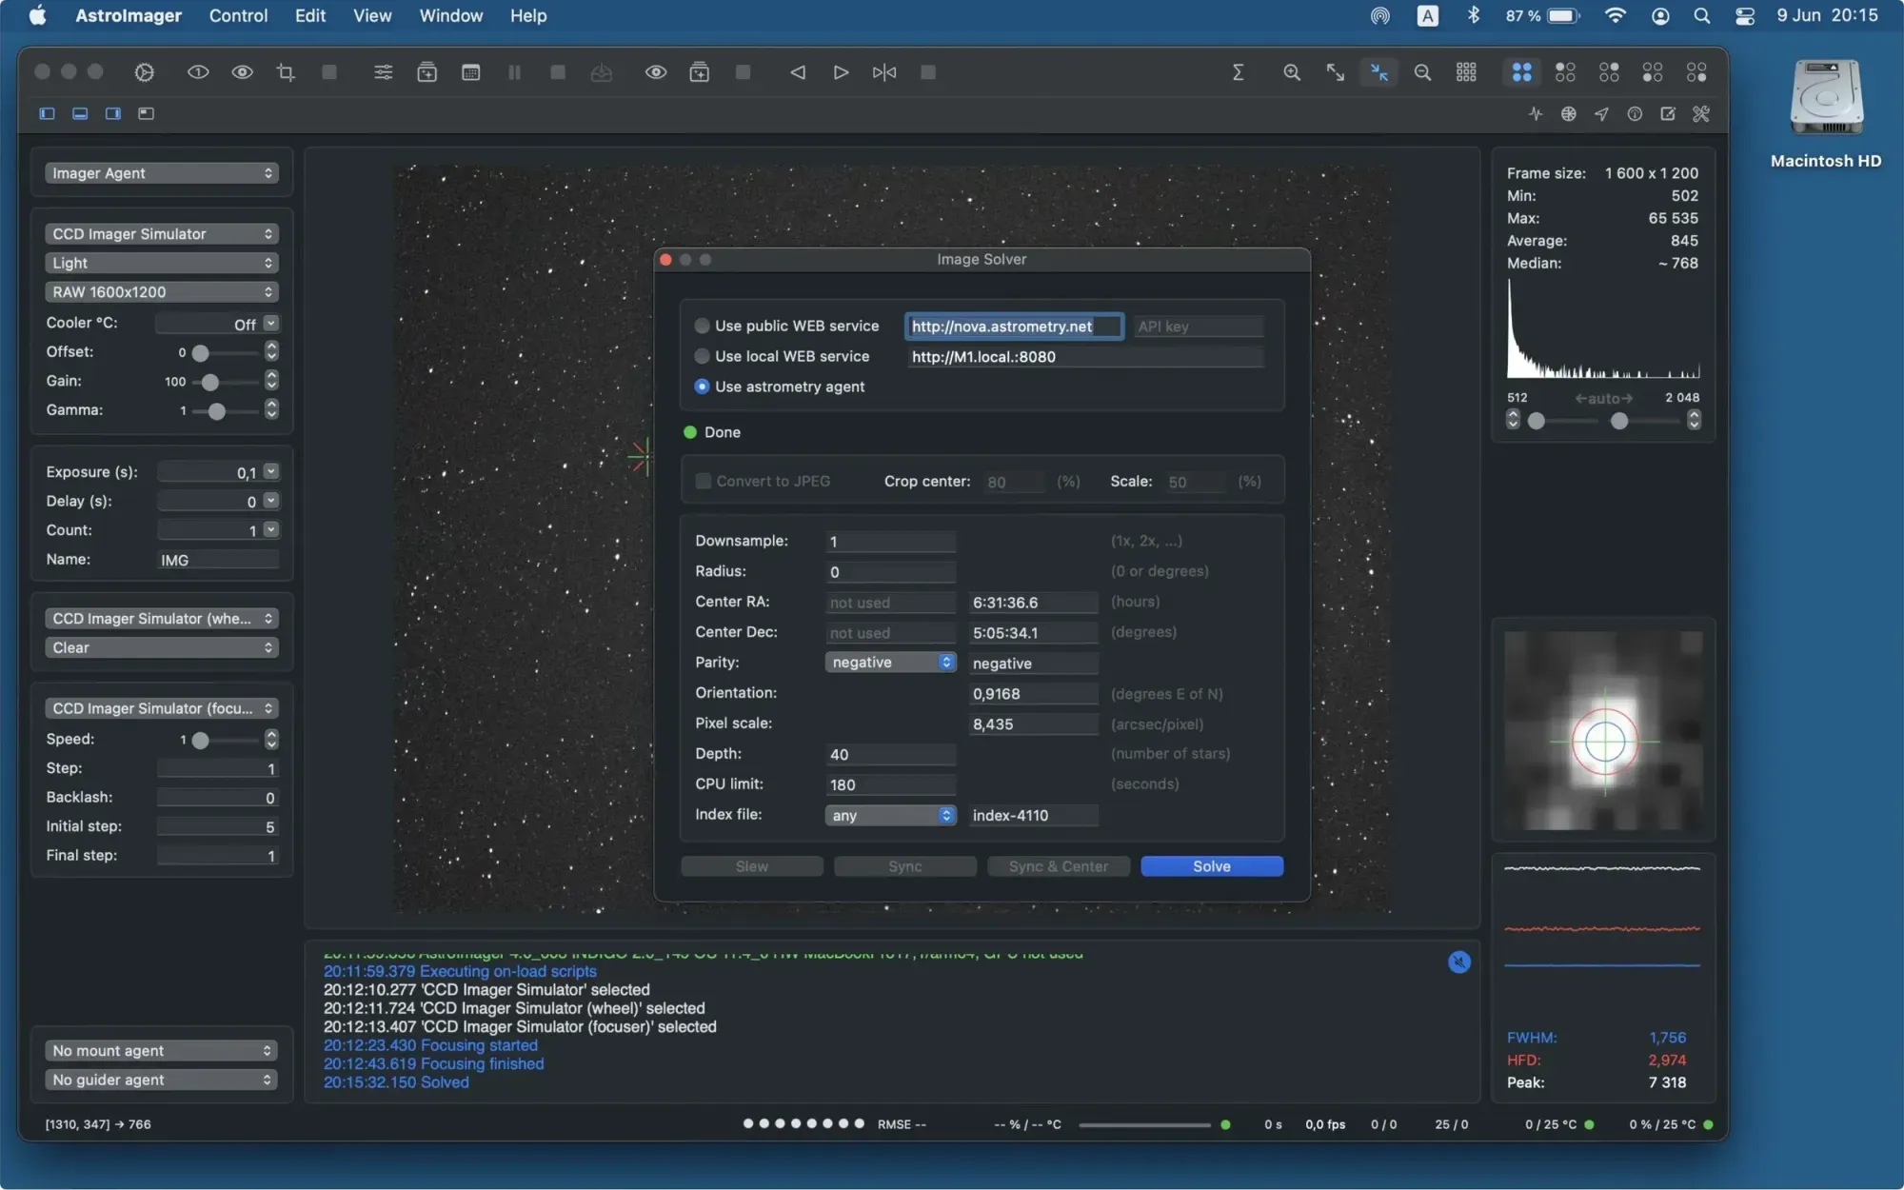Click the Solve button
The width and height of the screenshot is (1904, 1190).
click(x=1211, y=866)
